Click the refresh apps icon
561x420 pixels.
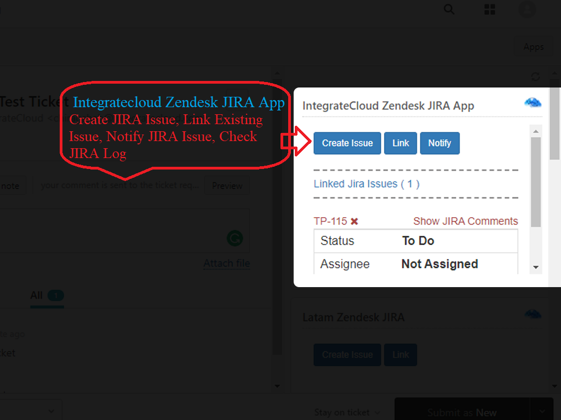536,77
